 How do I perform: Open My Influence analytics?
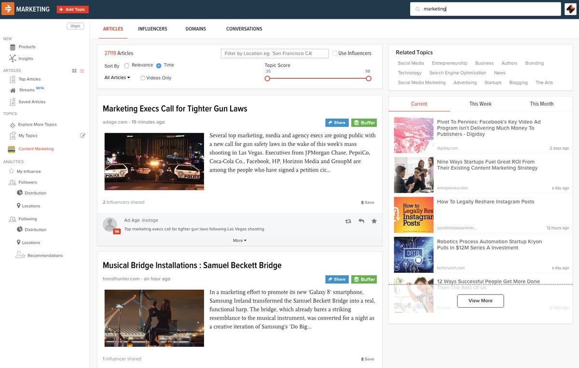pos(28,171)
